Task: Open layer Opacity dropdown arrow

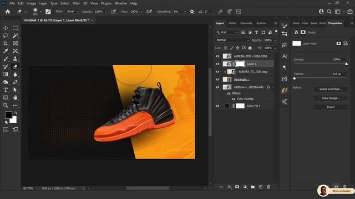Action: click(x=275, y=40)
